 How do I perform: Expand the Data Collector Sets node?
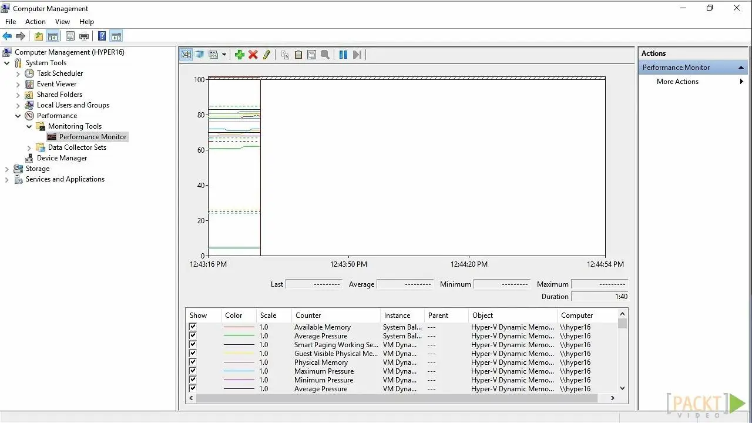(29, 147)
